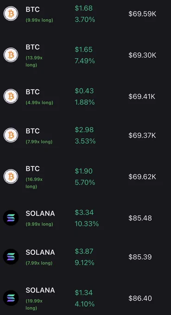The image size is (171, 315).
Task: Tap Bitcoin icon of 13.99x long position
Action: 11,55
